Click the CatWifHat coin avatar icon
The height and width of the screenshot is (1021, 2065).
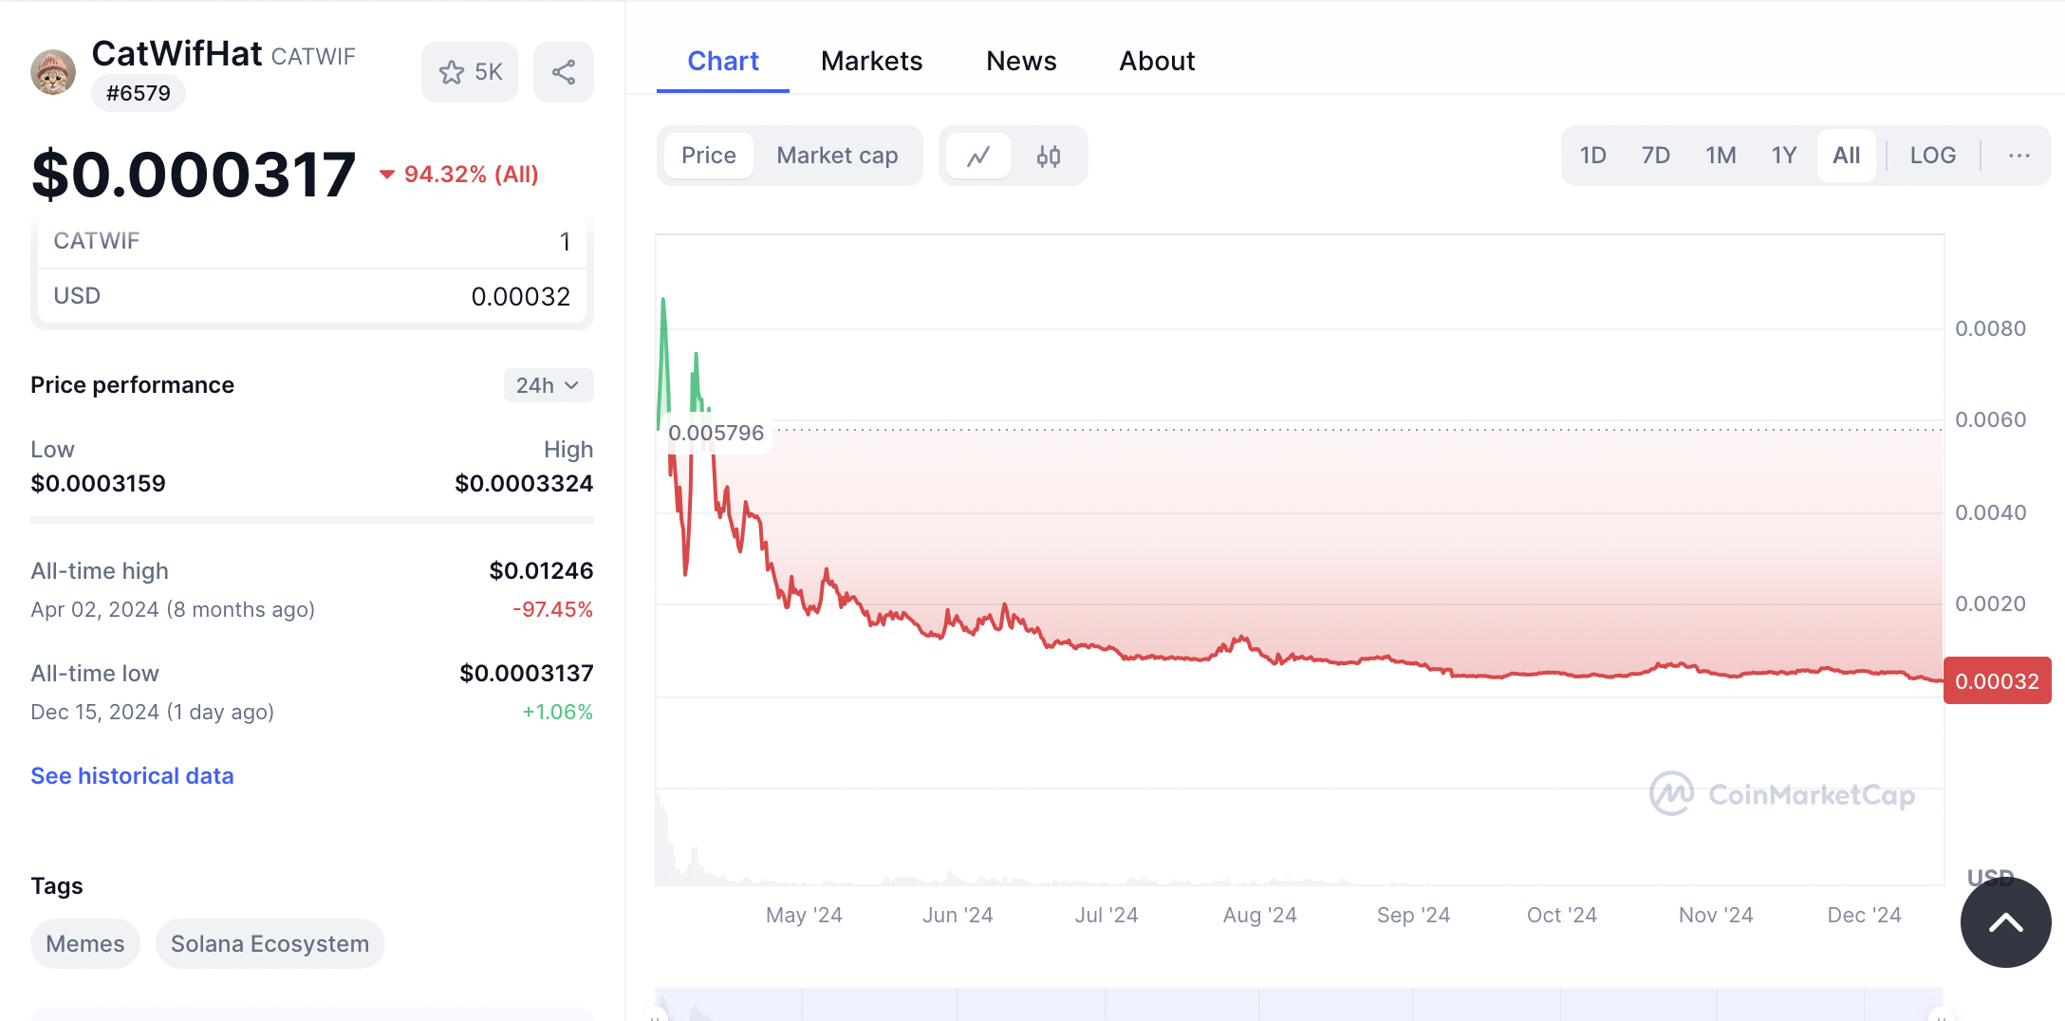[x=53, y=72]
